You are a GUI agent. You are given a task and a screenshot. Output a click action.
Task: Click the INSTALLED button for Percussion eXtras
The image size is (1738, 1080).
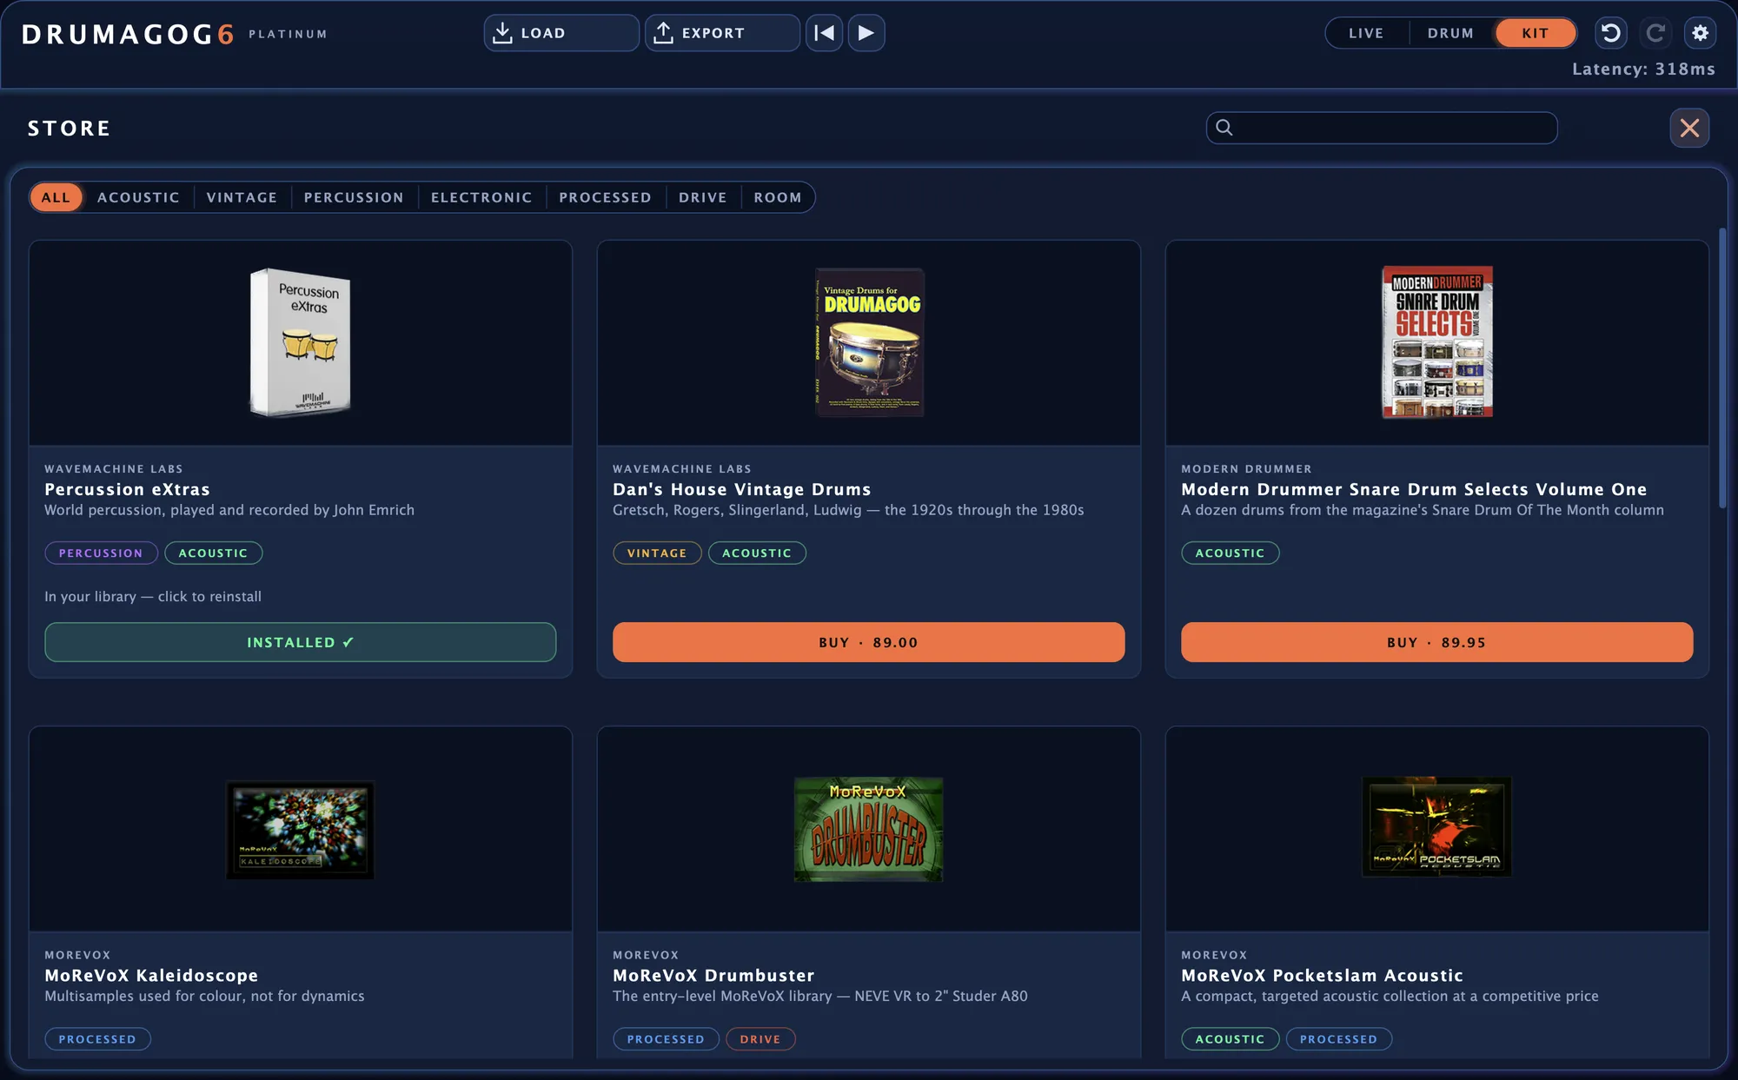click(x=301, y=642)
